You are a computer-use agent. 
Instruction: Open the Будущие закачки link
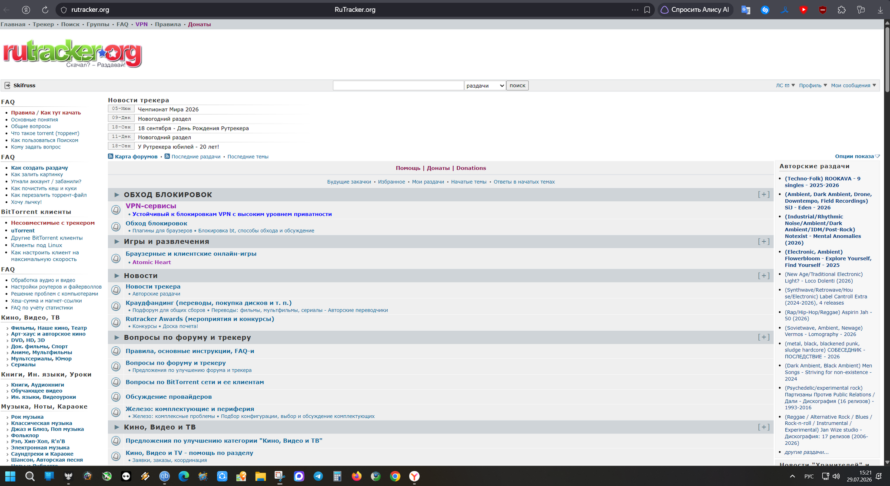pyautogui.click(x=349, y=182)
